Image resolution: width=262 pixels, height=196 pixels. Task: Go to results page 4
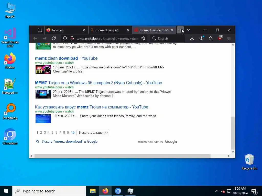click(x=49, y=132)
